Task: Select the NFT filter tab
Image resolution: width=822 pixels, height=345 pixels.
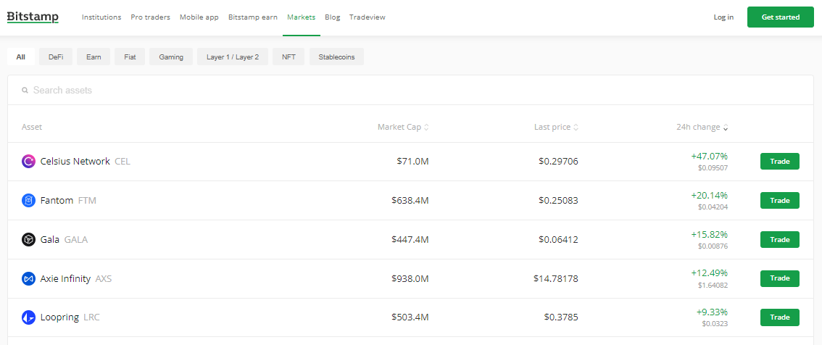Action: 288,57
